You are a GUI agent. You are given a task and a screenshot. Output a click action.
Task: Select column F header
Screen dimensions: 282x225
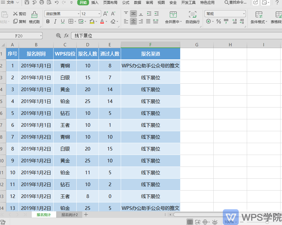click(151, 45)
